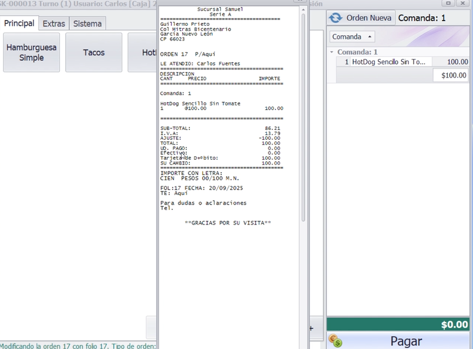Click the partially hidden Hot product button
473x349 pixels.
(x=142, y=52)
